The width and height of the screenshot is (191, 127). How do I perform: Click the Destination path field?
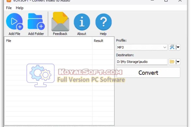pos(142,62)
